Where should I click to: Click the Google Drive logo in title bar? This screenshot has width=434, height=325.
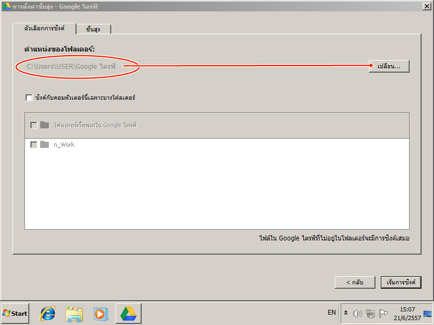pos(7,6)
